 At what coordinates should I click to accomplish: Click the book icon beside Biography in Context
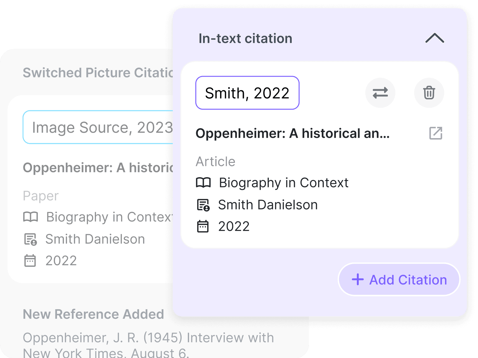pyautogui.click(x=204, y=183)
